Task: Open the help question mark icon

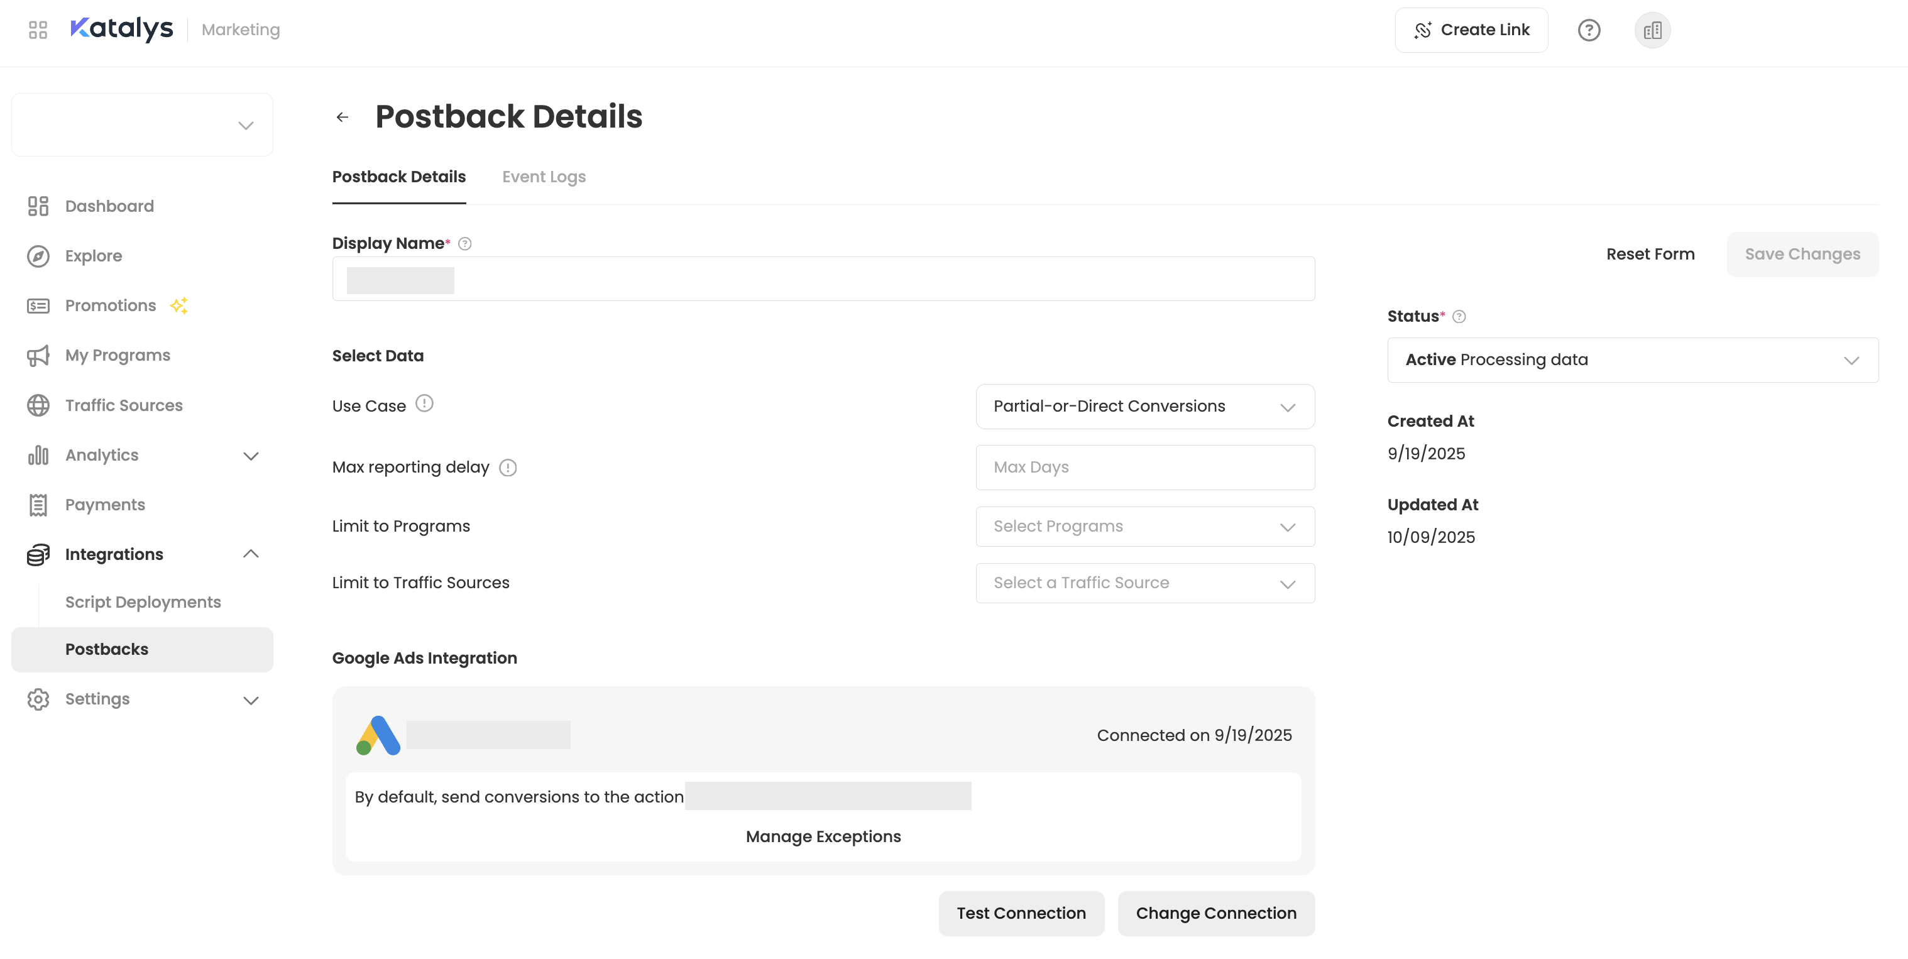Action: coord(1589,30)
